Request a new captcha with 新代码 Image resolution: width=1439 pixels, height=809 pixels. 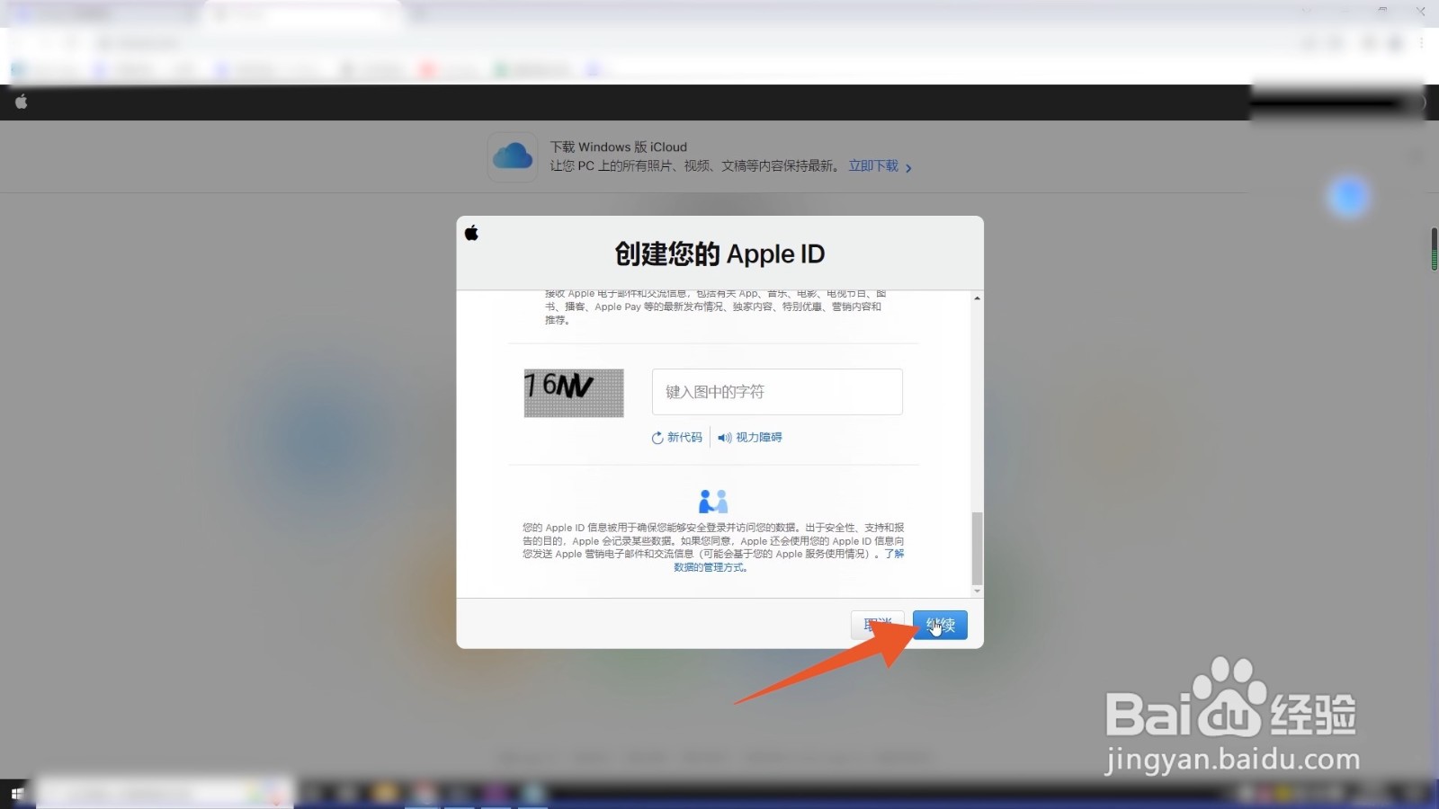pyautogui.click(x=677, y=438)
